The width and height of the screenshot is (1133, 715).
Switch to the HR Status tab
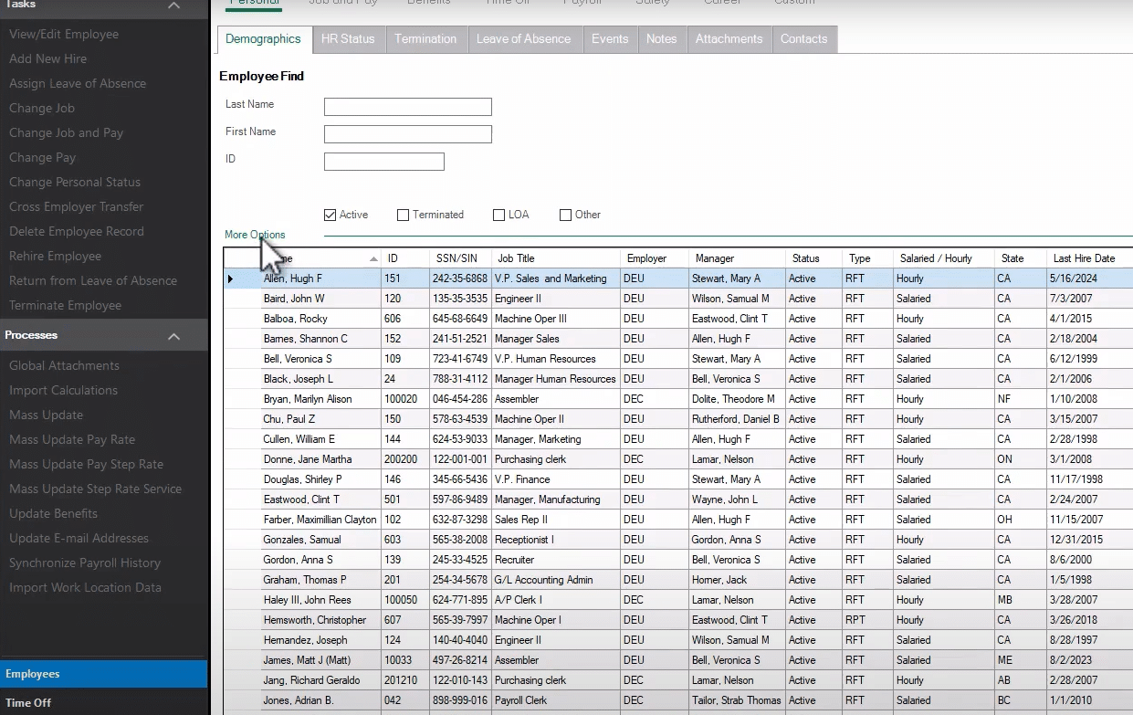(x=349, y=39)
